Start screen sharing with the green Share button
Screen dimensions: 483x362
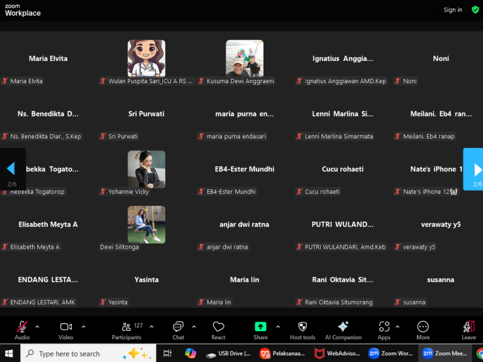[260, 327]
